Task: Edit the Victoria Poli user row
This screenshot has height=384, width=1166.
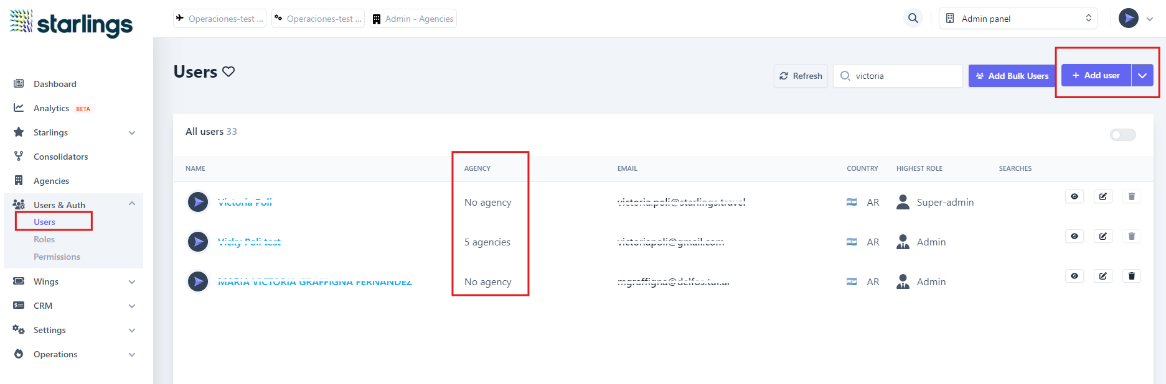Action: [1103, 197]
